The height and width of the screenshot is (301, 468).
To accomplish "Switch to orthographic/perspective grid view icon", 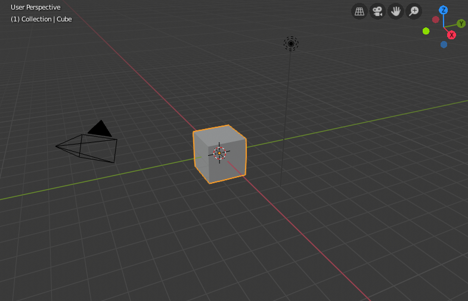I will tap(359, 11).
